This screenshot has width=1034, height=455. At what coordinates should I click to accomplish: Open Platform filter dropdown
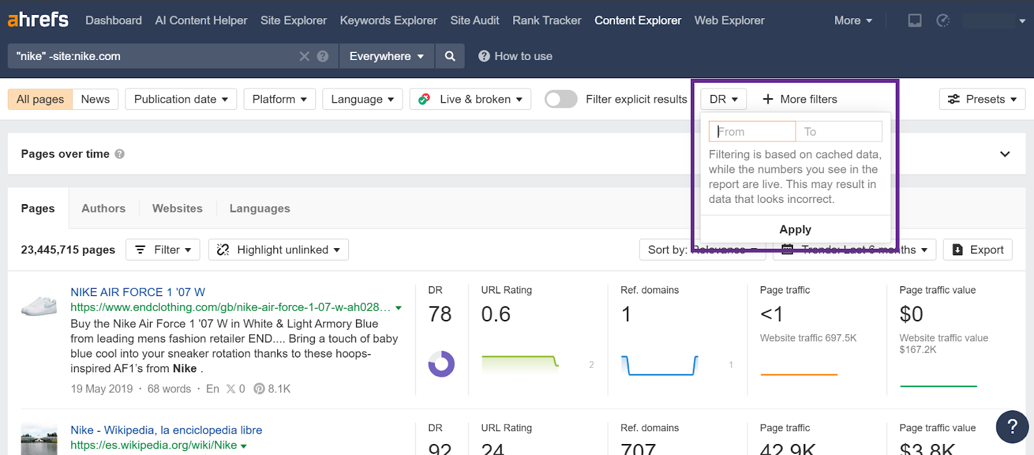coord(280,99)
